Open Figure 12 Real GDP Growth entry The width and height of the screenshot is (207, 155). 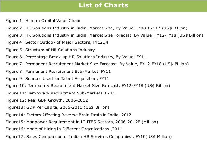(x=47, y=100)
